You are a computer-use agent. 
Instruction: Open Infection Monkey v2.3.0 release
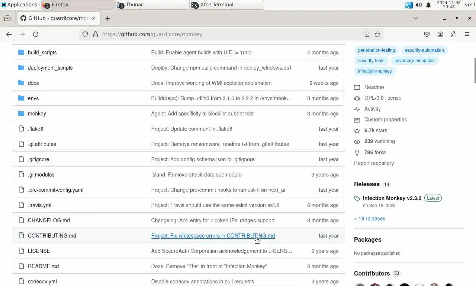pyautogui.click(x=392, y=198)
